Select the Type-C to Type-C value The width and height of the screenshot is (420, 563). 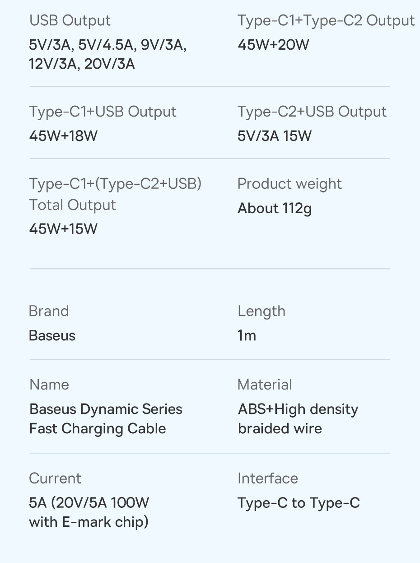pos(299,503)
